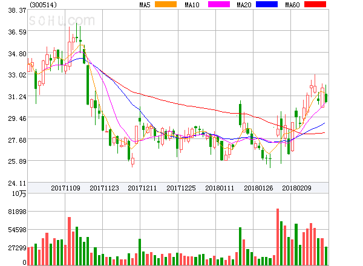Click the 25.89 price axis label

pos(17,161)
